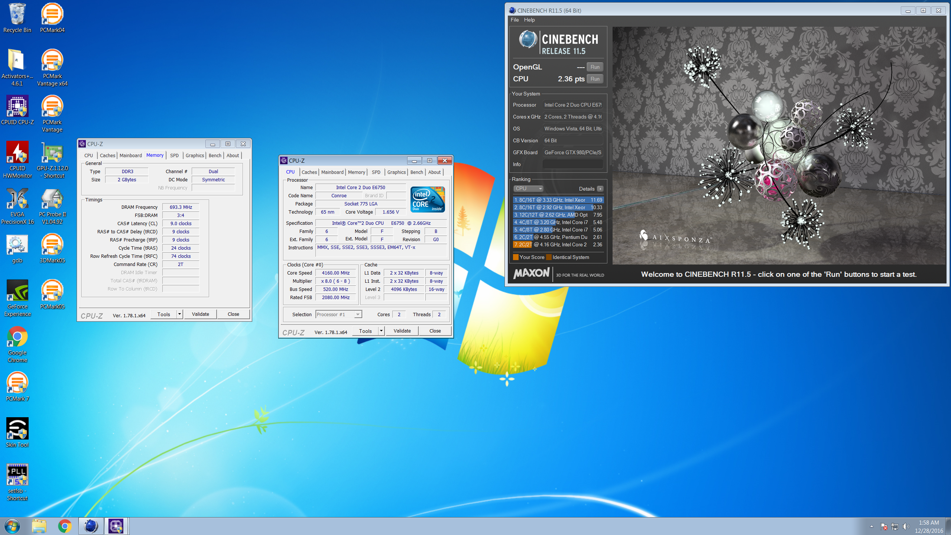
Task: Switch to the Caches tab in front CPU-Z window
Action: pyautogui.click(x=309, y=172)
